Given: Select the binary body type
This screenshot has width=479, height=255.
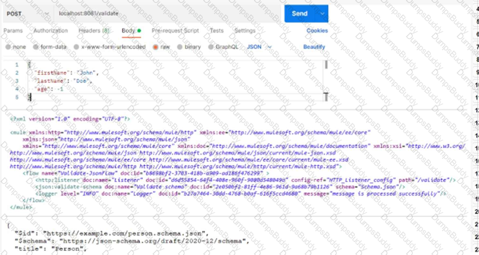Looking at the screenshot, I should pos(188,47).
